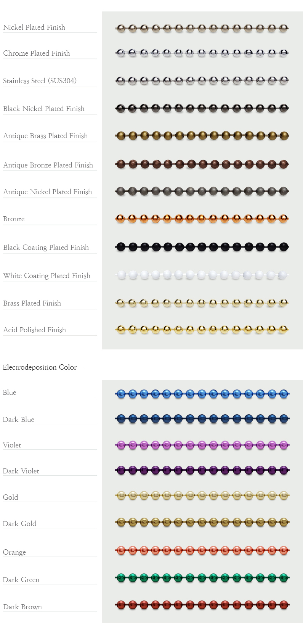Click the Dark Gold label text
Image resolution: width=303 pixels, height=634 pixels.
[19, 524]
